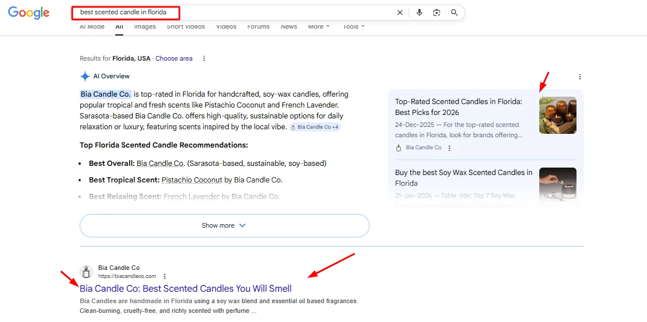The height and width of the screenshot is (322, 647).
Task: Start voice search with microphone icon
Action: pos(419,13)
